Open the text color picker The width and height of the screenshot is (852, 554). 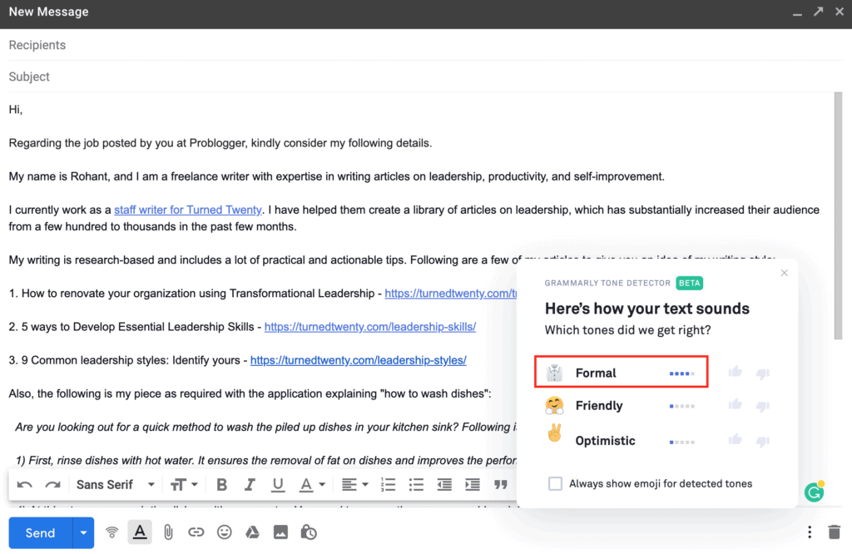312,484
